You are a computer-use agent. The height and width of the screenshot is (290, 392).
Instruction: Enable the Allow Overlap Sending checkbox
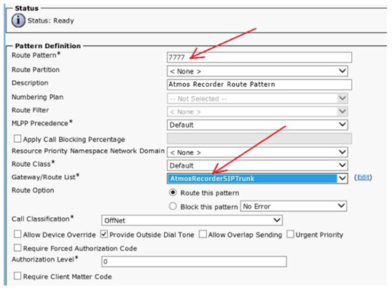click(x=203, y=234)
